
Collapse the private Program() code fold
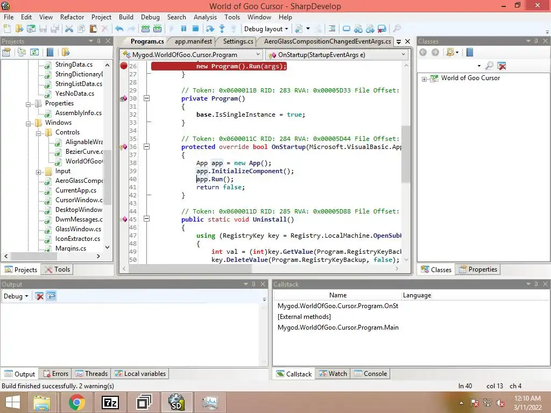(147, 98)
